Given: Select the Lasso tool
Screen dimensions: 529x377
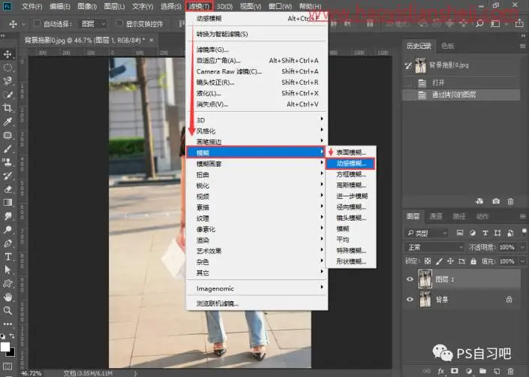Looking at the screenshot, I should point(8,81).
